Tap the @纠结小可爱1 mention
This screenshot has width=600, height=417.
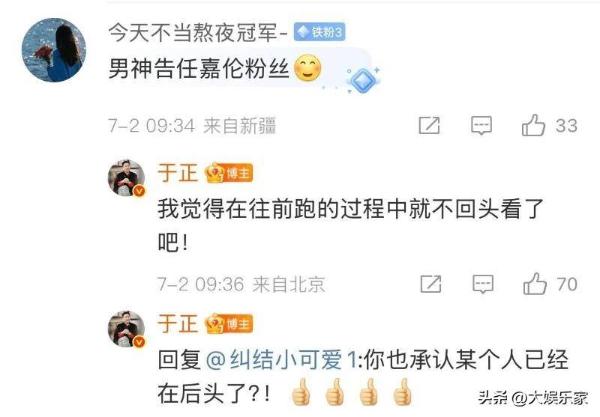(281, 360)
